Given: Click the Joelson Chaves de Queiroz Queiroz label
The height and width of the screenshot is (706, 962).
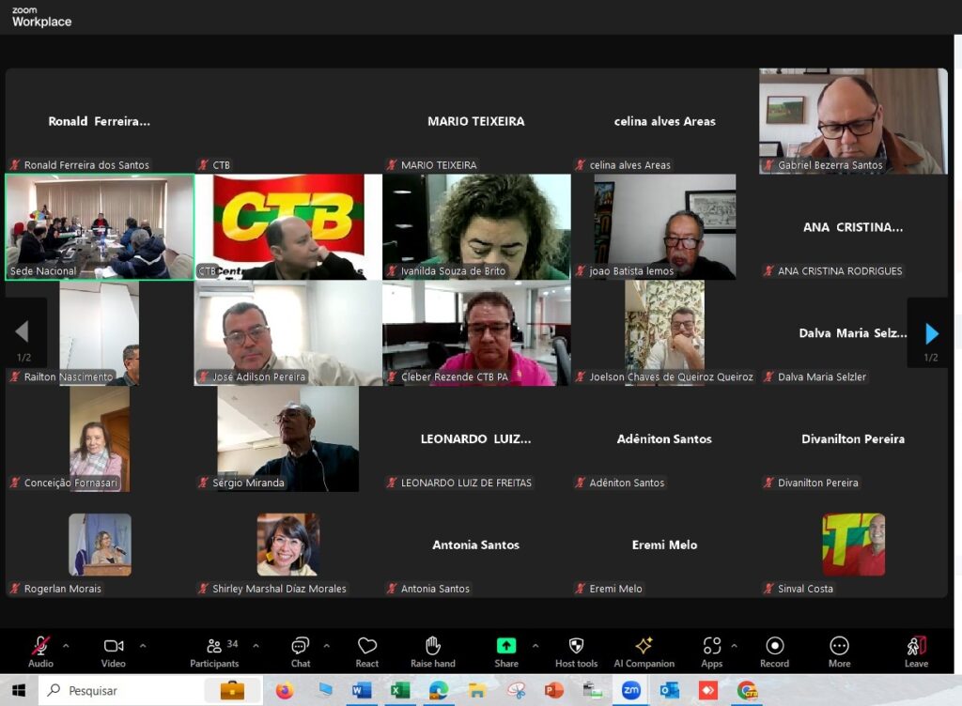Looking at the screenshot, I should (671, 376).
